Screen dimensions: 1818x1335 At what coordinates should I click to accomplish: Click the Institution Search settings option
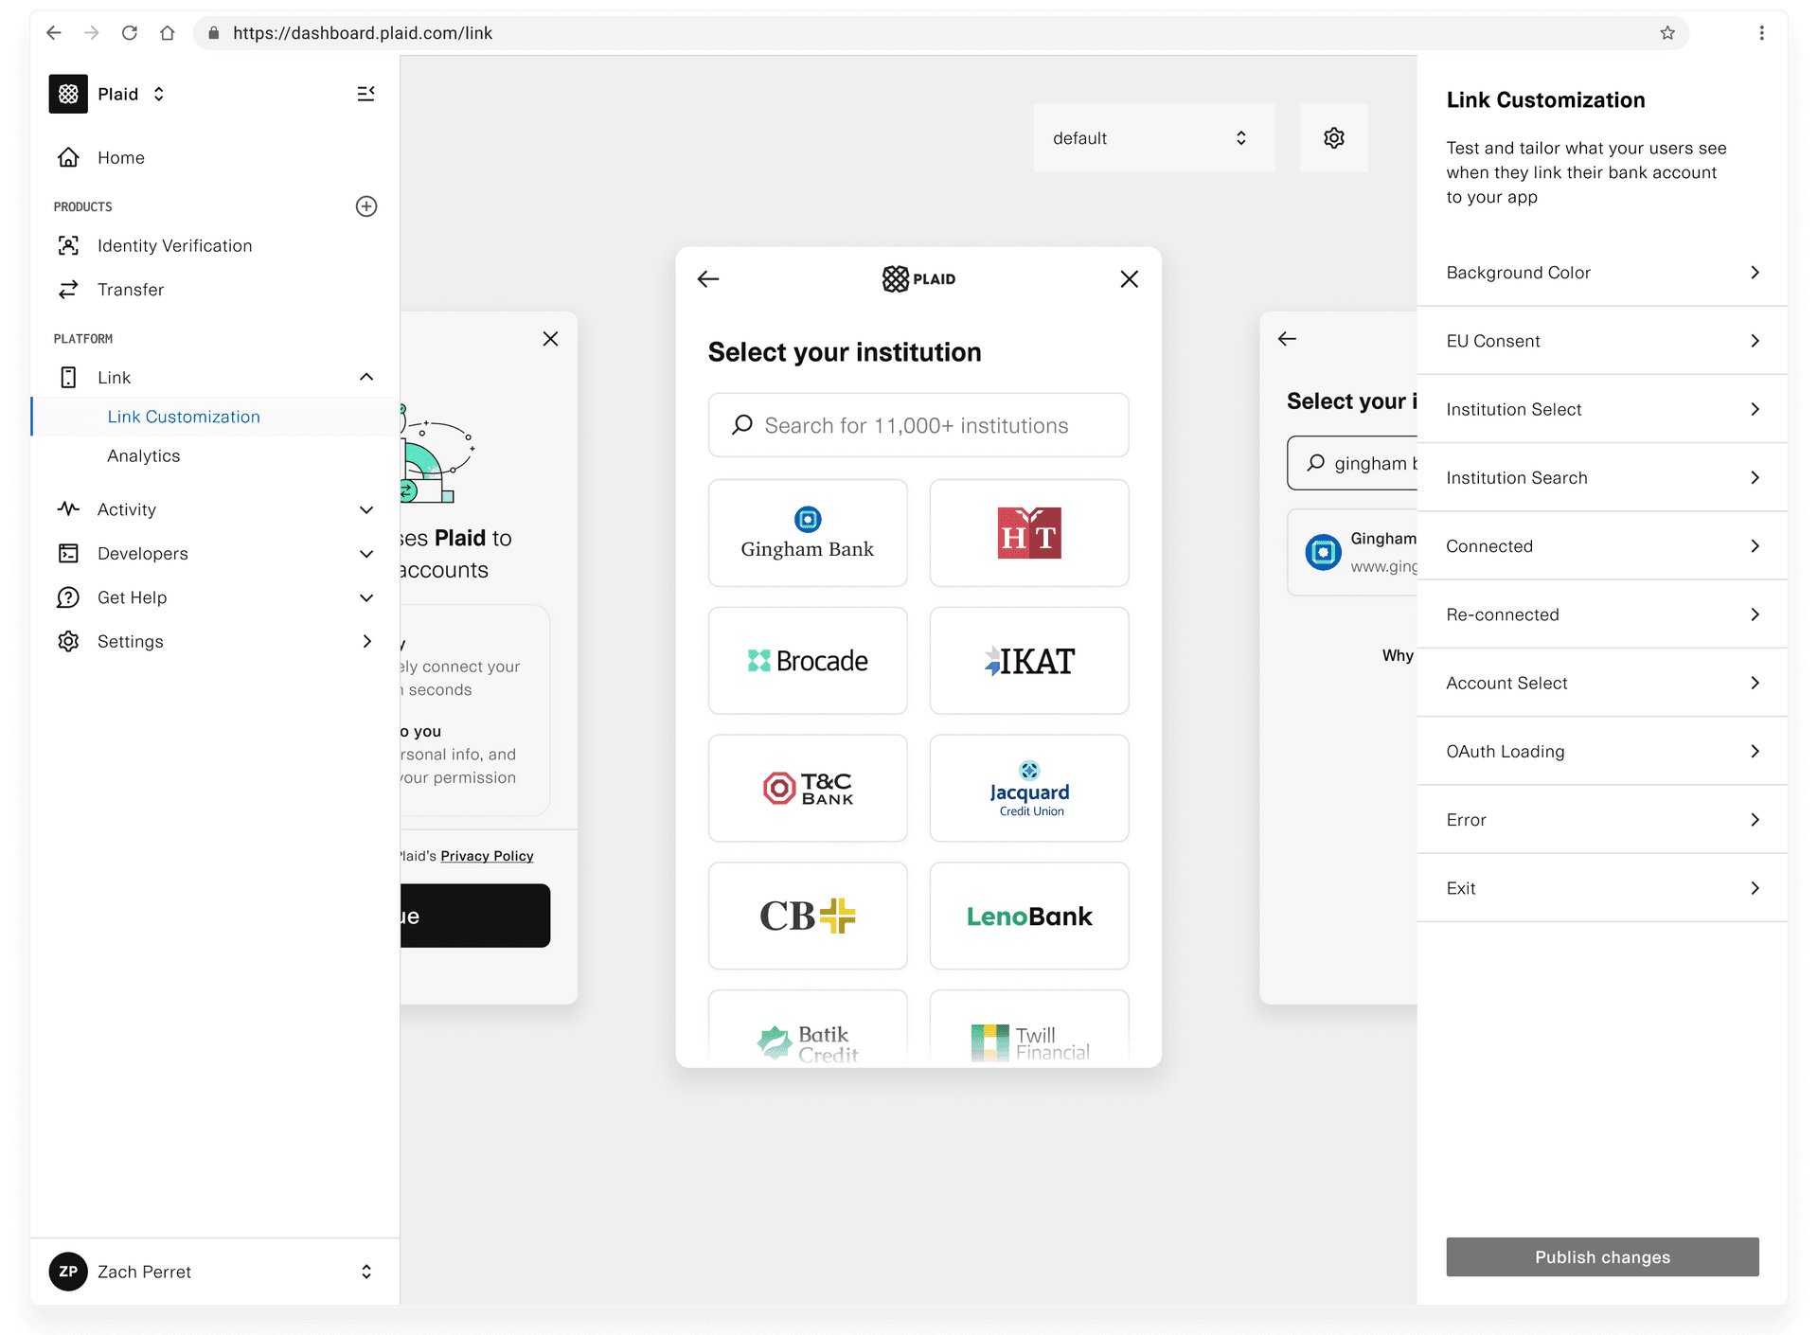tap(1602, 478)
